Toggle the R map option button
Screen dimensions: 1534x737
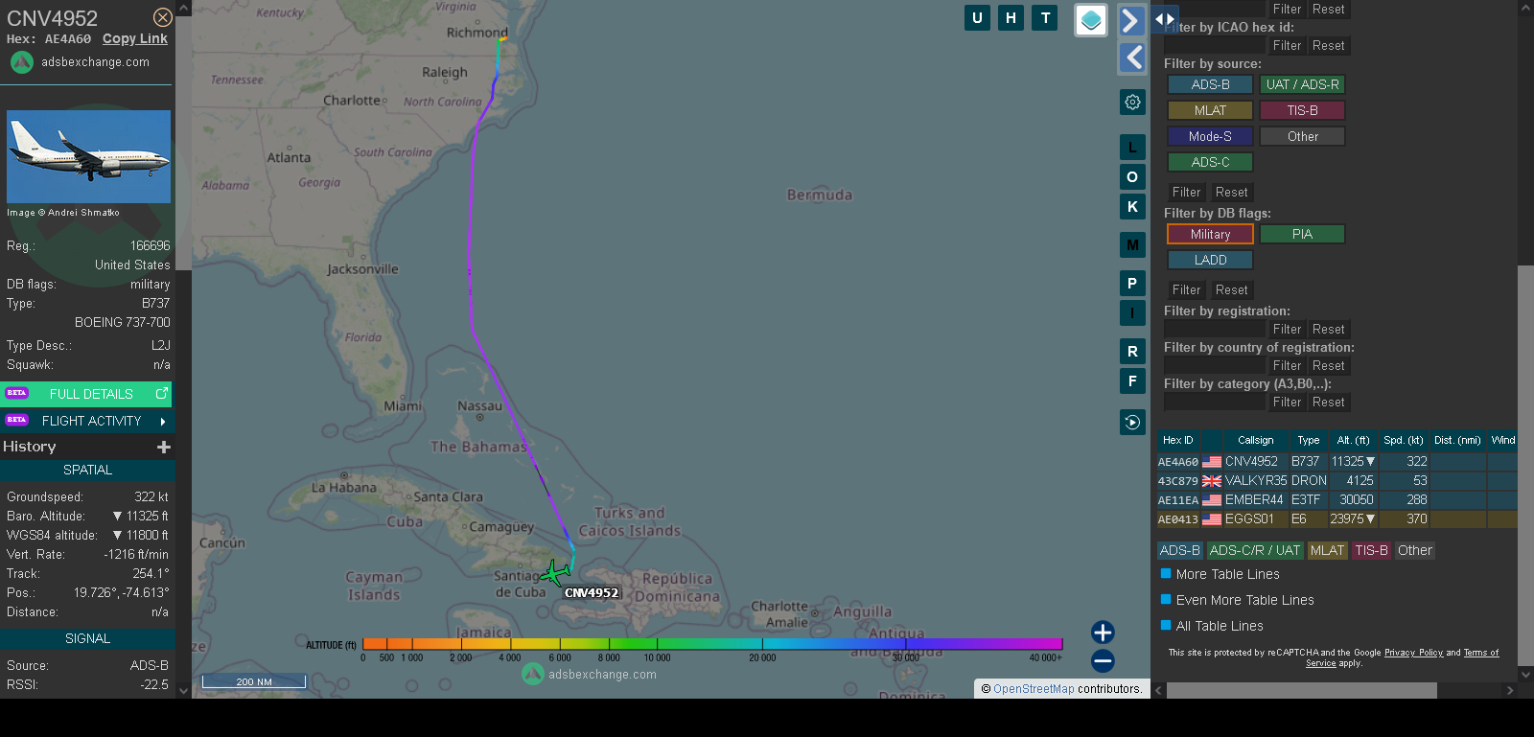tap(1132, 352)
